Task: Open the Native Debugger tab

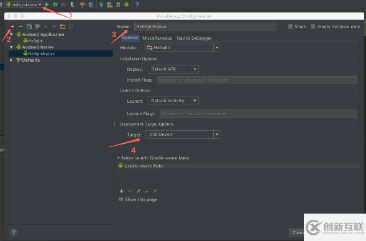Action: pos(194,38)
